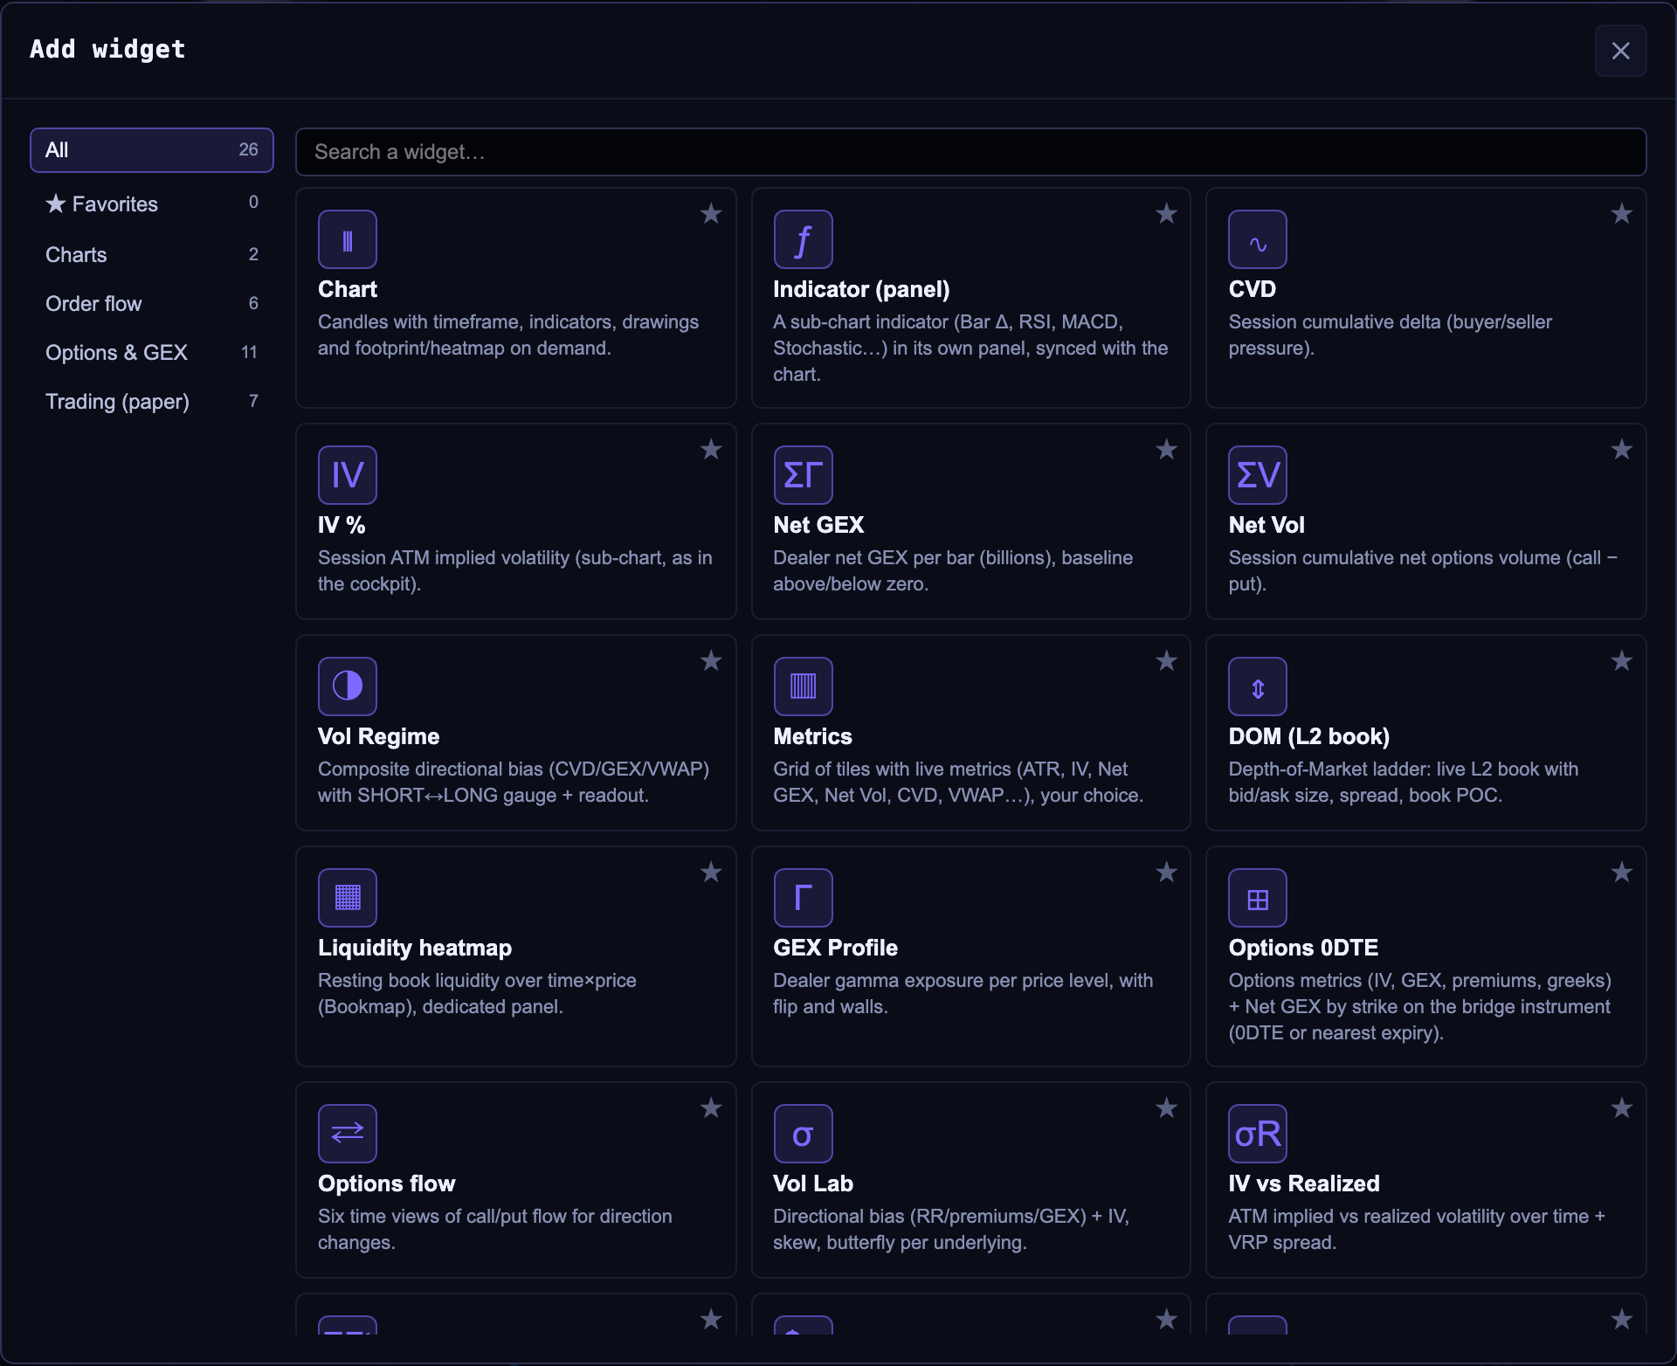The image size is (1677, 1366).
Task: Favorite the Chart widget with its star
Action: [711, 214]
